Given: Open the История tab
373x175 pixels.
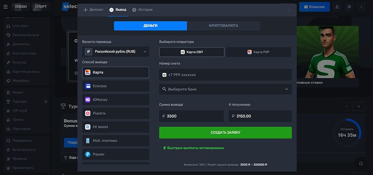Looking at the screenshot, I should [142, 10].
